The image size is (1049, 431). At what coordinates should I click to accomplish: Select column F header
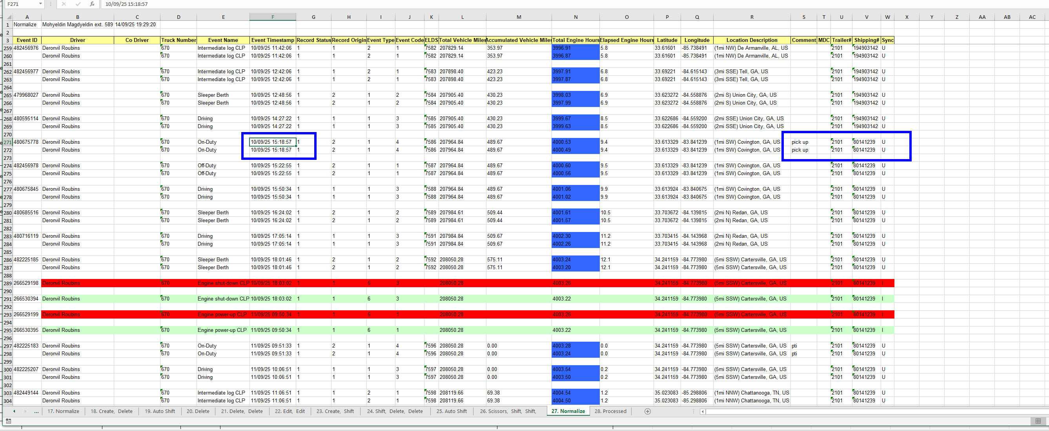[272, 17]
